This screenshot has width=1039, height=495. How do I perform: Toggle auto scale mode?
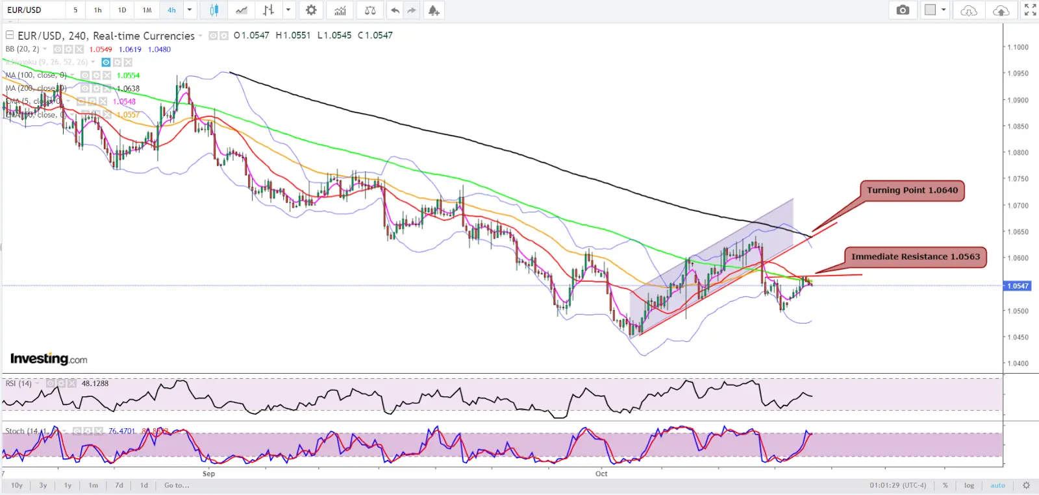click(997, 485)
